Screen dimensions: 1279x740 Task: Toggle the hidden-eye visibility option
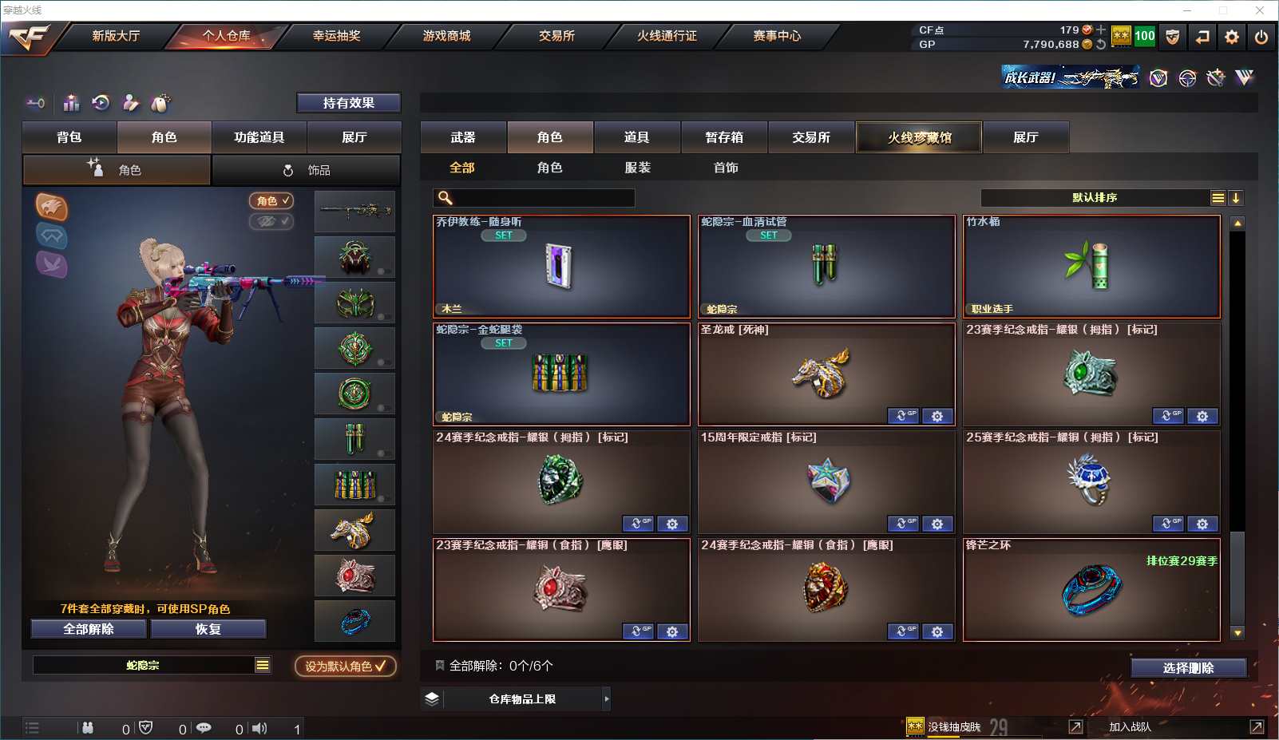coord(271,221)
